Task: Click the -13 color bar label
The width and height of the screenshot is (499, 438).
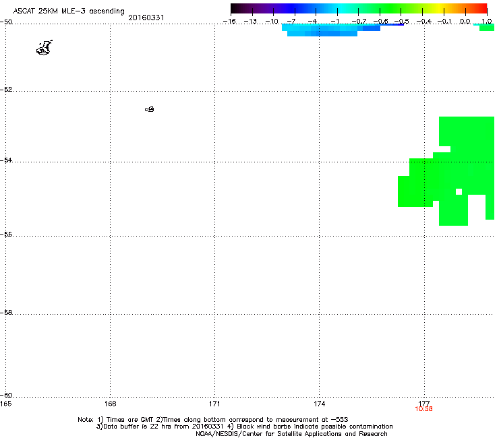Action: (250, 22)
